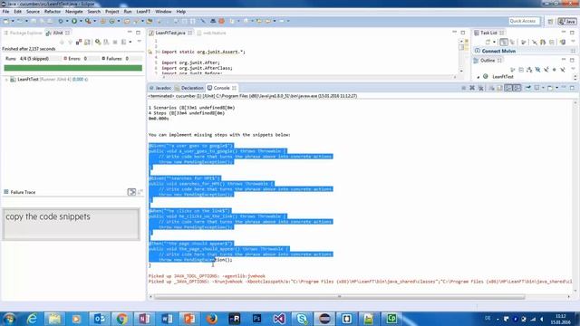Click the New file wizard icon
The width and height of the screenshot is (580, 326).
tap(6, 21)
